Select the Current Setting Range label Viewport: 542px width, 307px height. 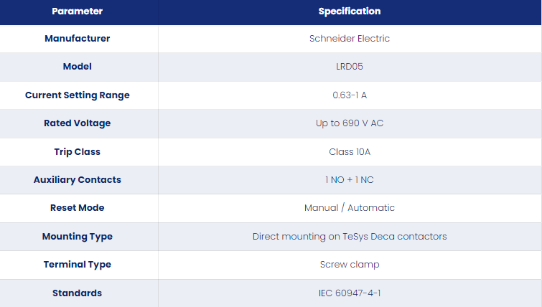pos(77,95)
